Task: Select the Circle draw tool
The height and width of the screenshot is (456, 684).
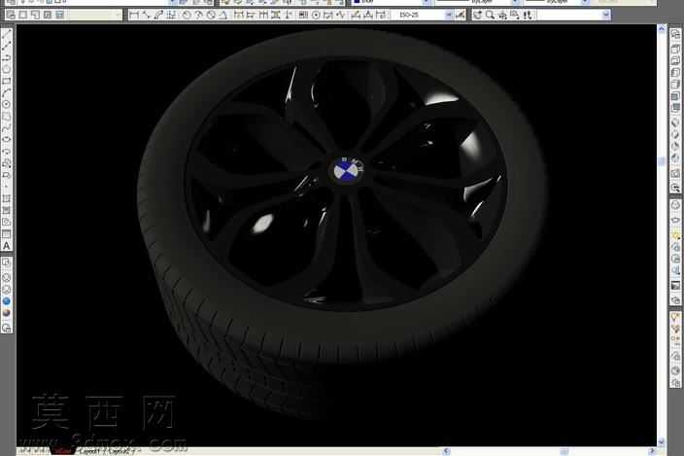Action: coord(7,104)
